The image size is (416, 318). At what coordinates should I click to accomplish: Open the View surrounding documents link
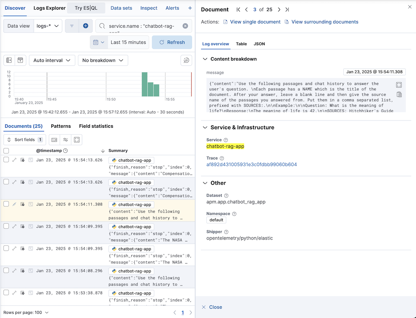(x=324, y=22)
